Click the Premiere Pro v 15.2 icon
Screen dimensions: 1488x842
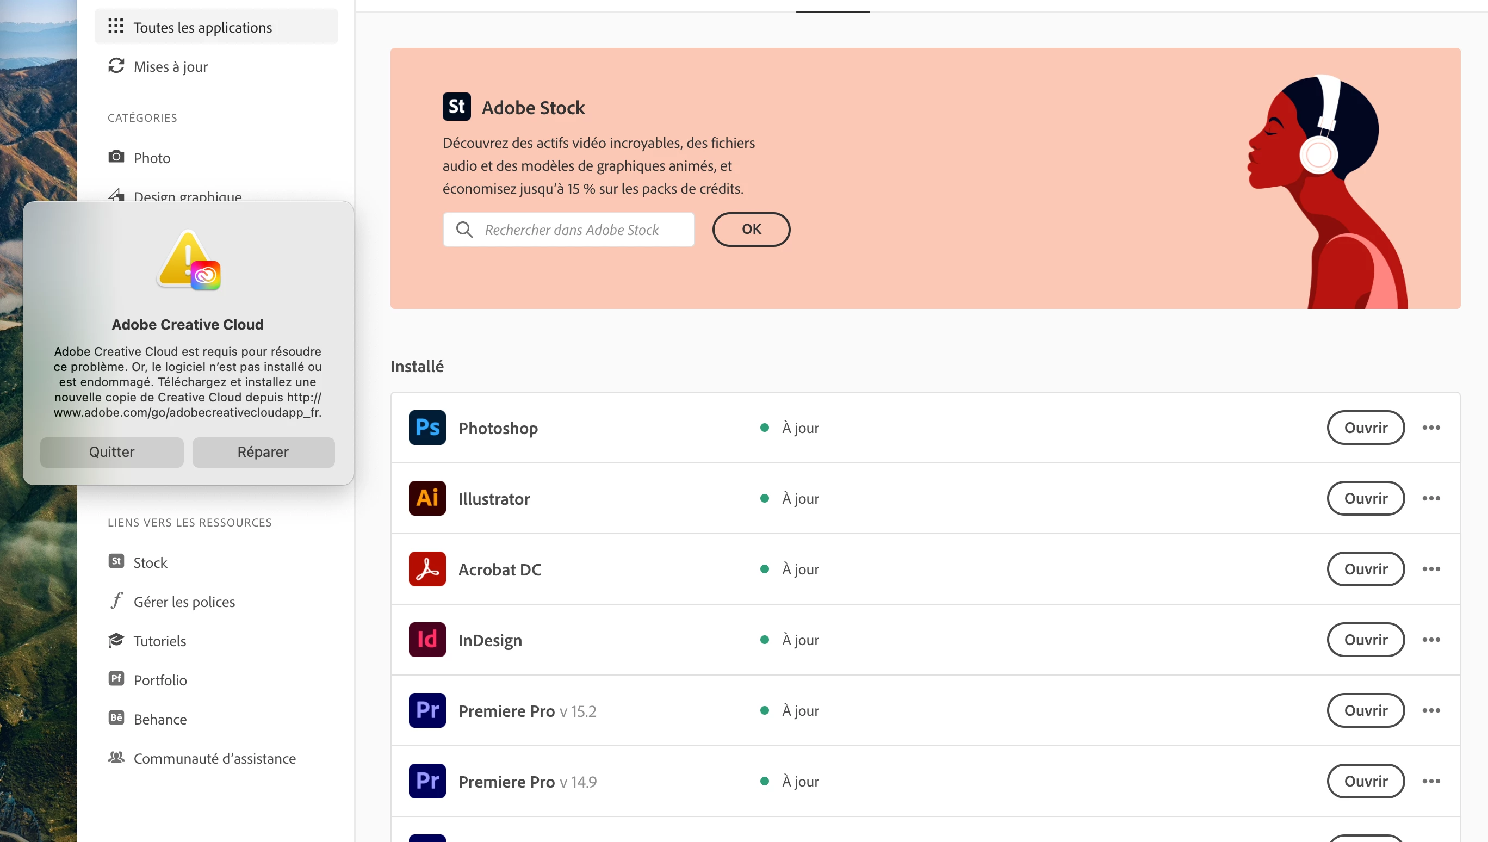426,710
